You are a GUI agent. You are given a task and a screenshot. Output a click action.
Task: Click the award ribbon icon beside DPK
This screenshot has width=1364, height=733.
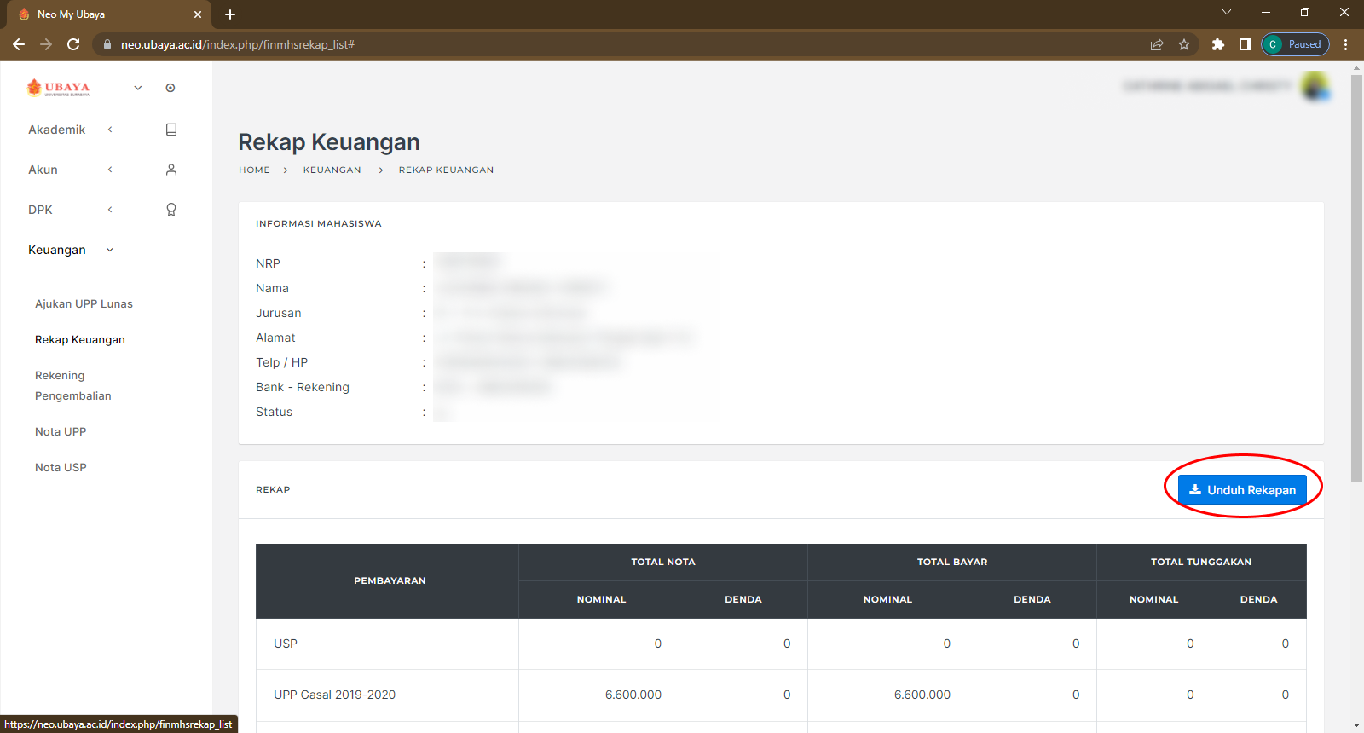pos(171,210)
